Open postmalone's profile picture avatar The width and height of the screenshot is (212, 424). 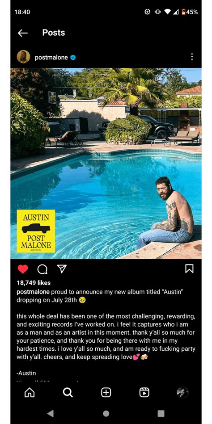(23, 57)
